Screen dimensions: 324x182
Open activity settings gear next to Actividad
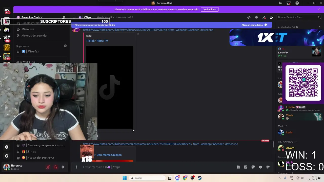pyautogui.click(x=297, y=27)
